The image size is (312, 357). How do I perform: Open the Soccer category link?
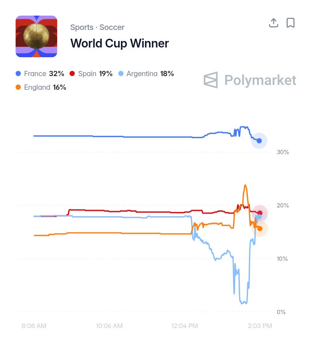click(x=112, y=27)
